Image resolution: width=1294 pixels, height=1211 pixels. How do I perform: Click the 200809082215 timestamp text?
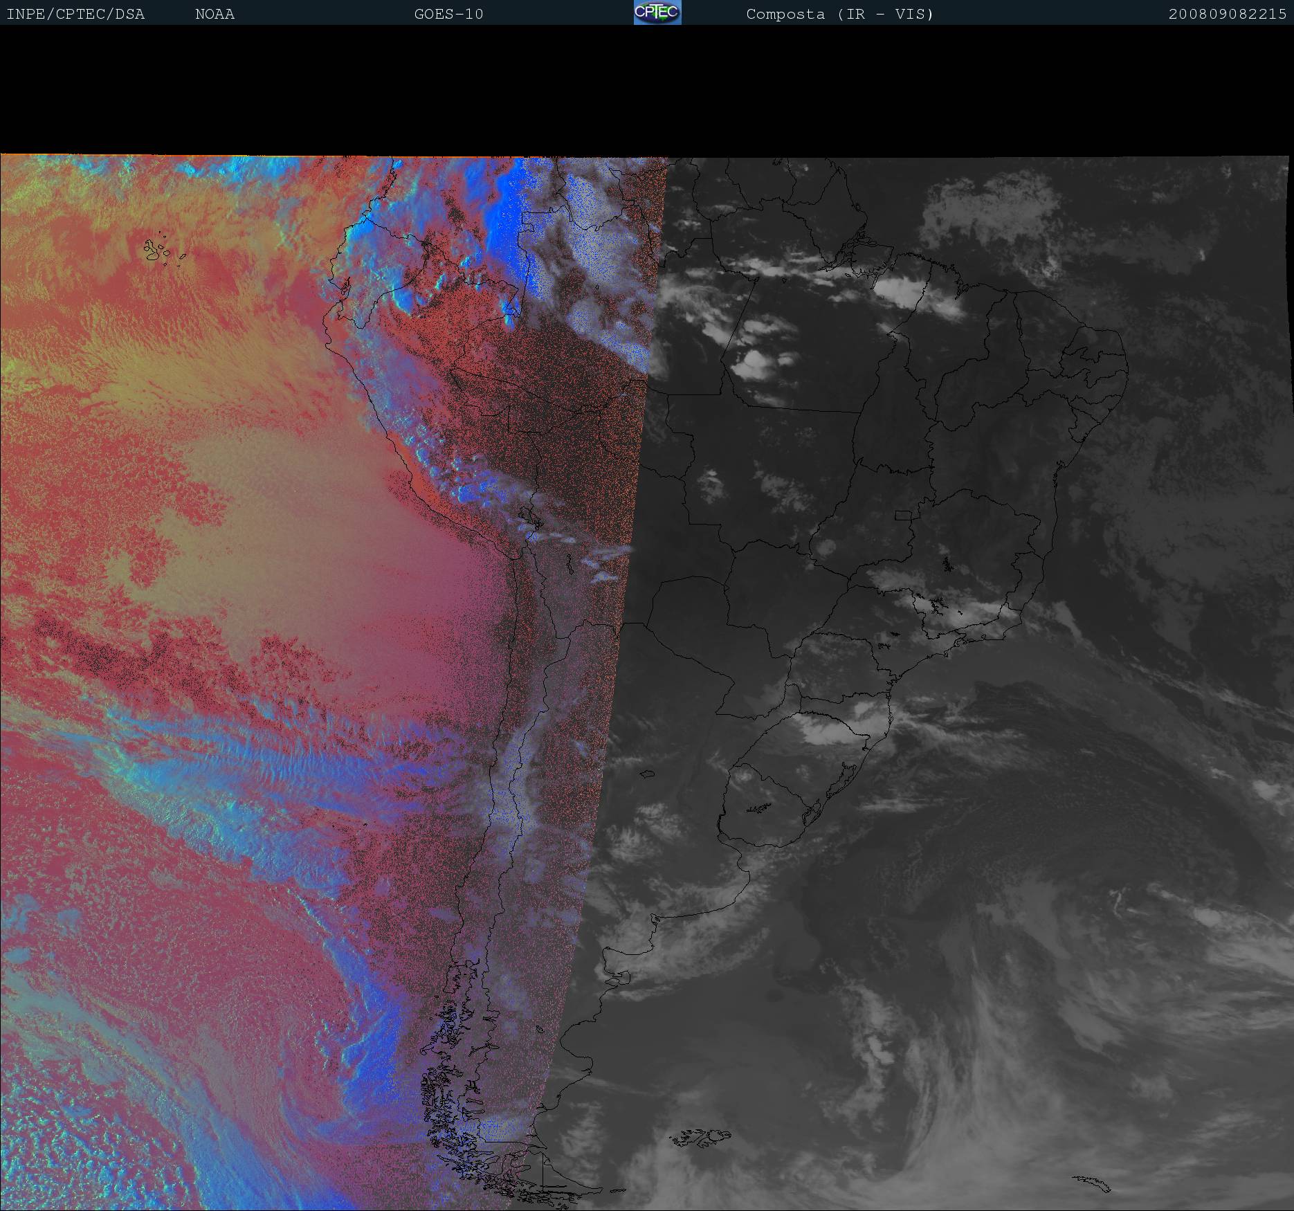[x=1227, y=14]
